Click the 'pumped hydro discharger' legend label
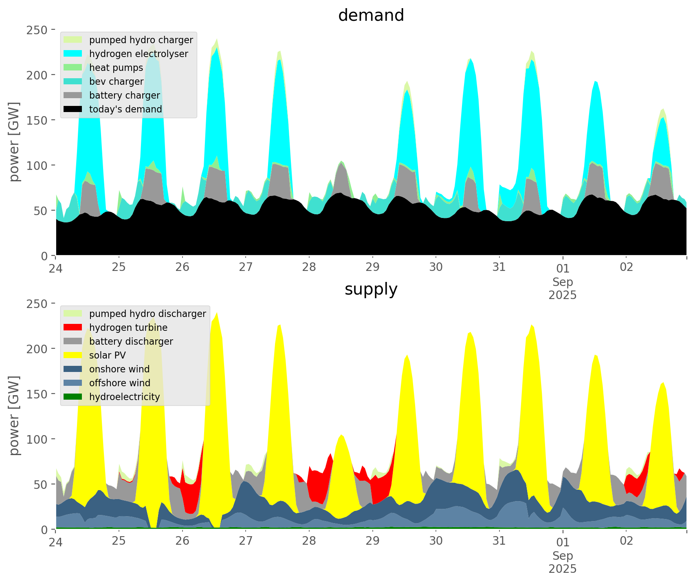 pos(147,314)
